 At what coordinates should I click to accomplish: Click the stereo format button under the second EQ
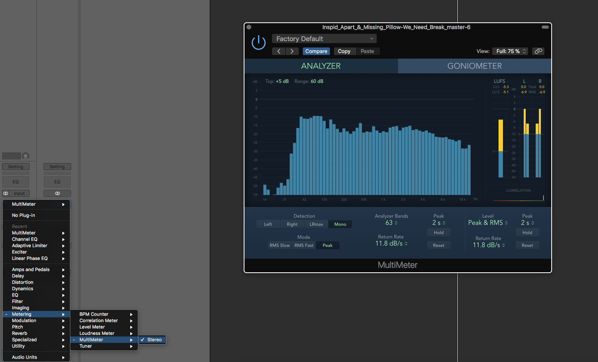coord(57,193)
